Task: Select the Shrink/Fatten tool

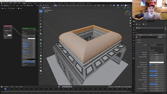Action: [41, 68]
